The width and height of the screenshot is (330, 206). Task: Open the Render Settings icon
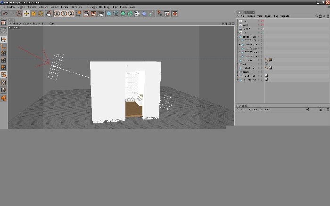coord(101,14)
